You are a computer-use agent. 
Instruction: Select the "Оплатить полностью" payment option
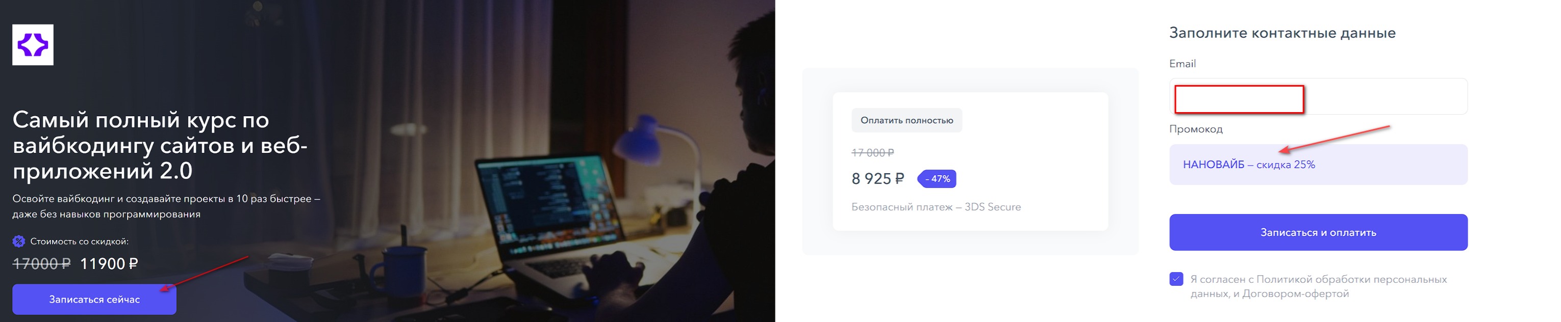tap(907, 120)
